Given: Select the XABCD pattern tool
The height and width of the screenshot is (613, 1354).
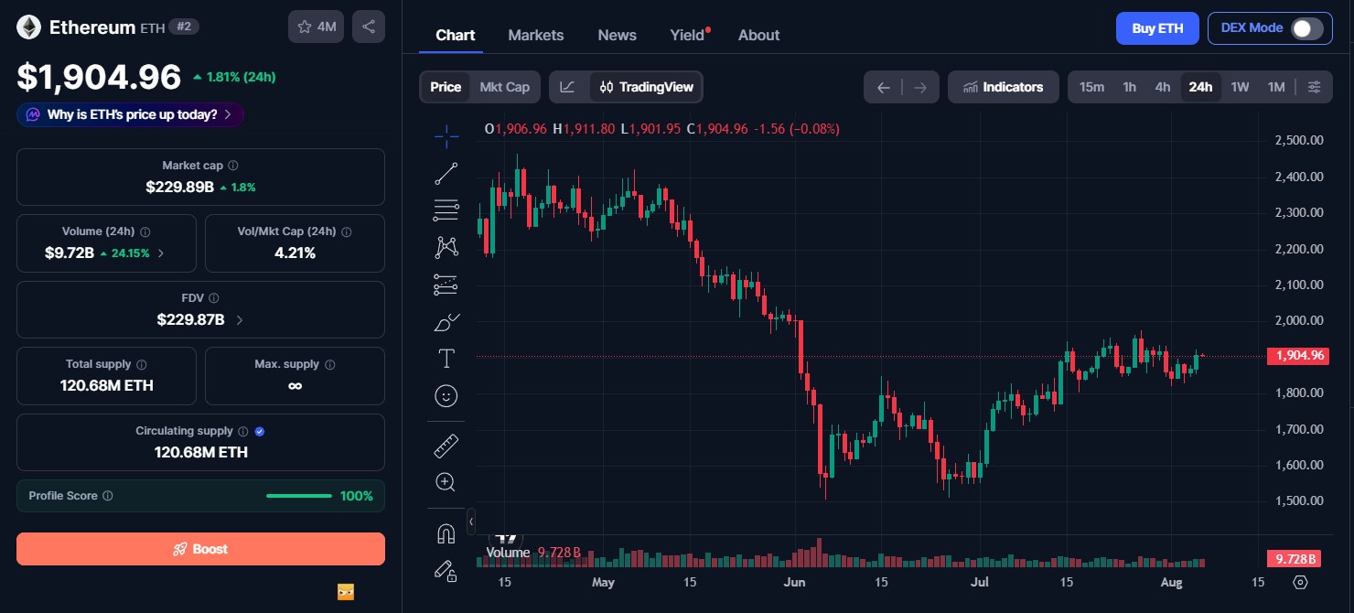Looking at the screenshot, I should click(446, 247).
